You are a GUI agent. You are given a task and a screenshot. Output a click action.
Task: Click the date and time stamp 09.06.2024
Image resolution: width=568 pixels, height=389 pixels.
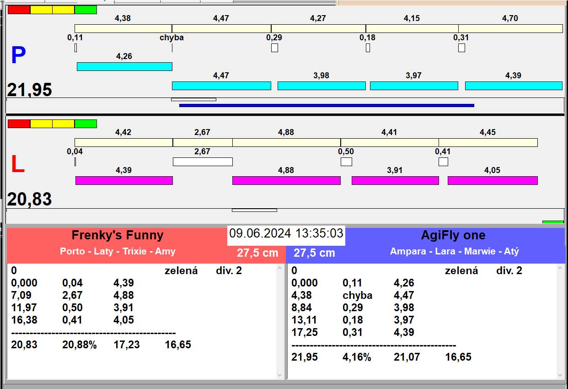tap(286, 233)
